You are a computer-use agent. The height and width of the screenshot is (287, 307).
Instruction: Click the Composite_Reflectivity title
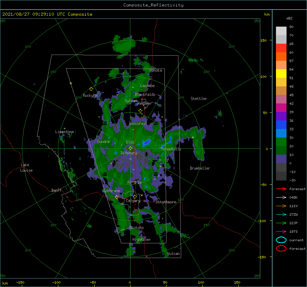[x=153, y=5]
